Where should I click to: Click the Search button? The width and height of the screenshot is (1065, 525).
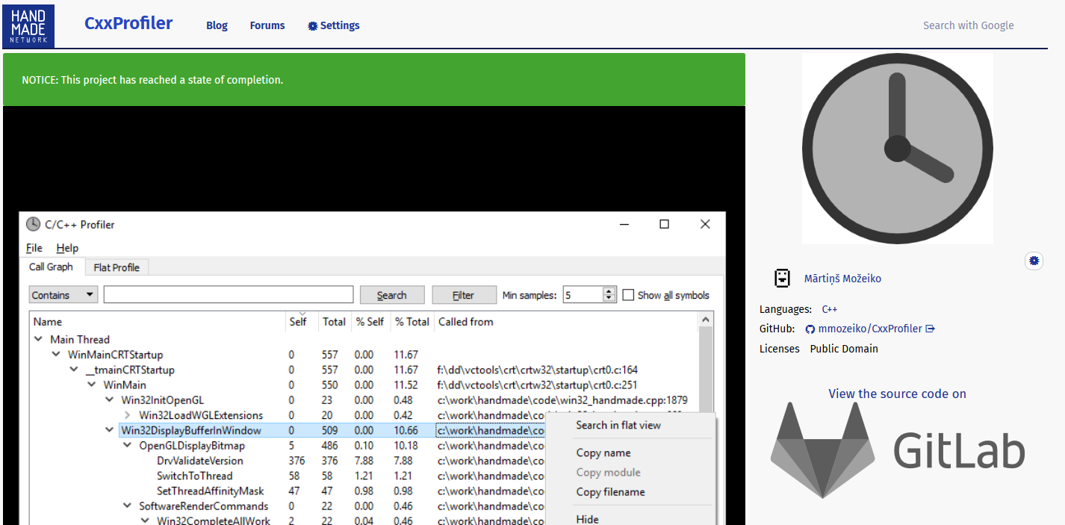[392, 295]
